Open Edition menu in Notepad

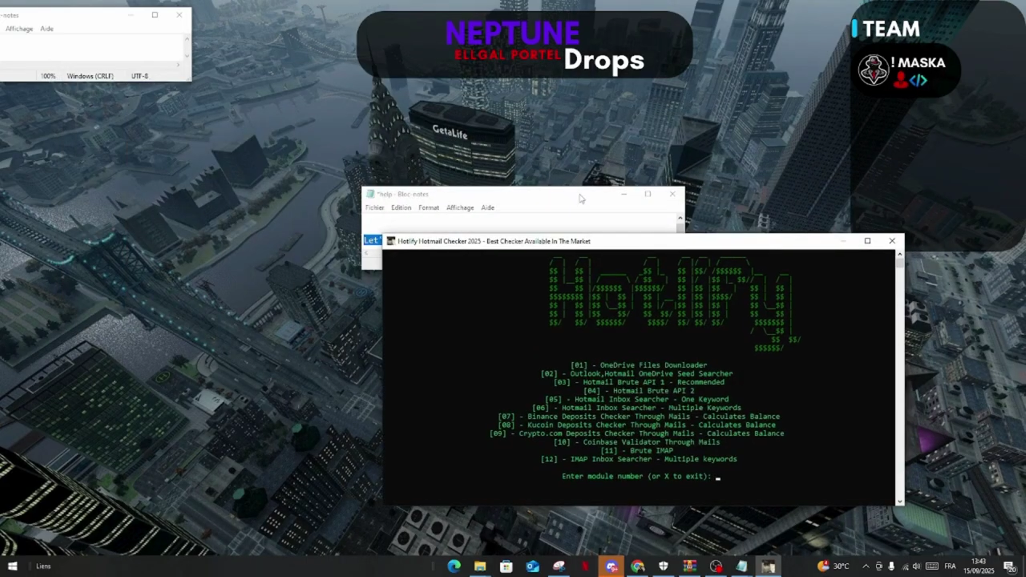pyautogui.click(x=401, y=208)
